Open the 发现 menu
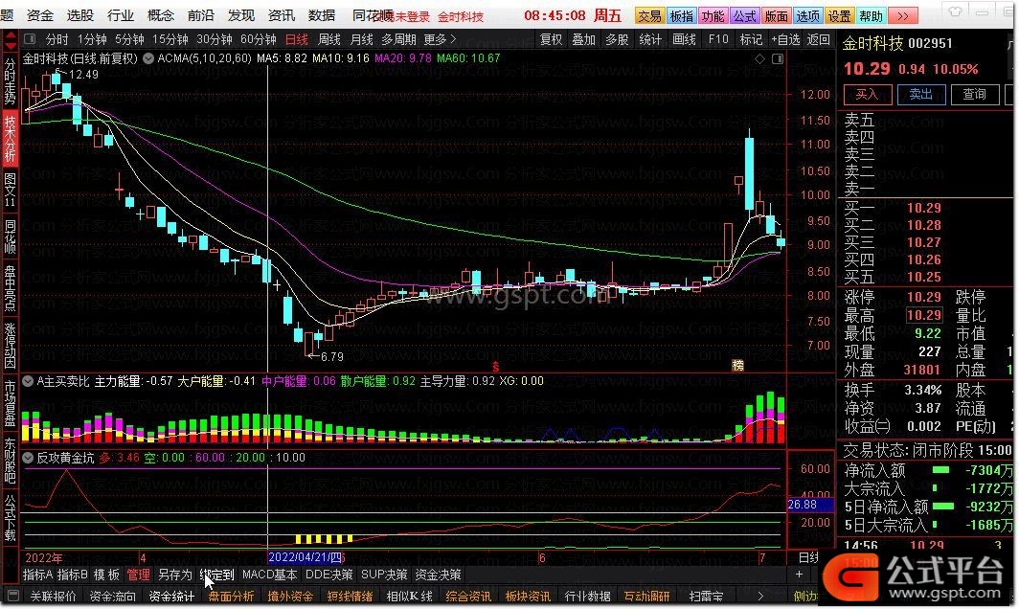Viewport: 1019px width, 609px height. click(x=241, y=15)
